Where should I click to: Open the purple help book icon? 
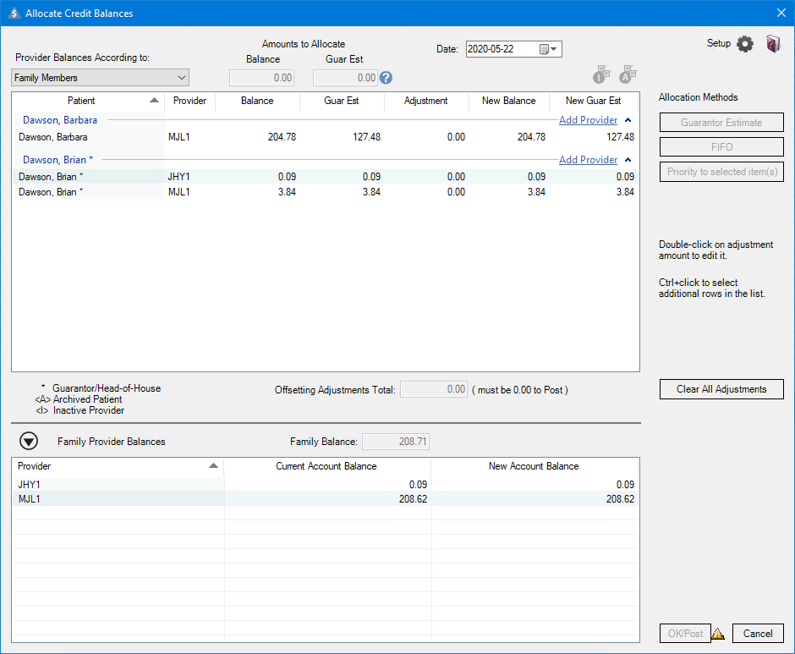773,44
